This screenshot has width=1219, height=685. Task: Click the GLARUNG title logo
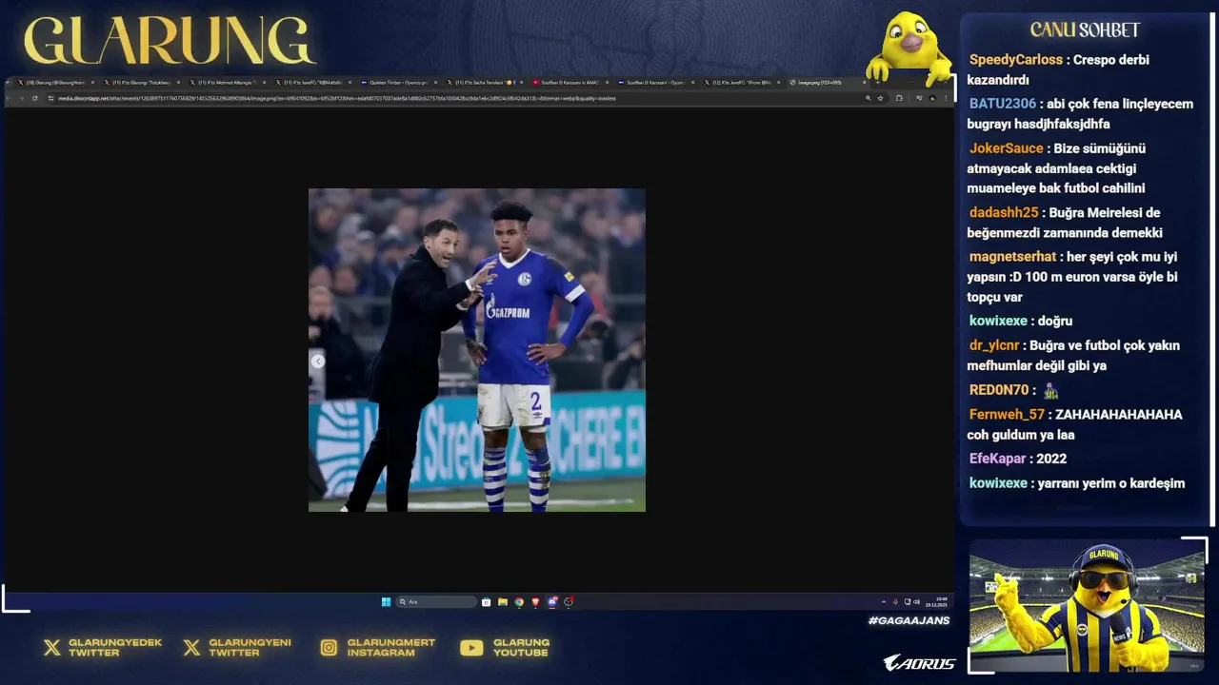pyautogui.click(x=169, y=40)
